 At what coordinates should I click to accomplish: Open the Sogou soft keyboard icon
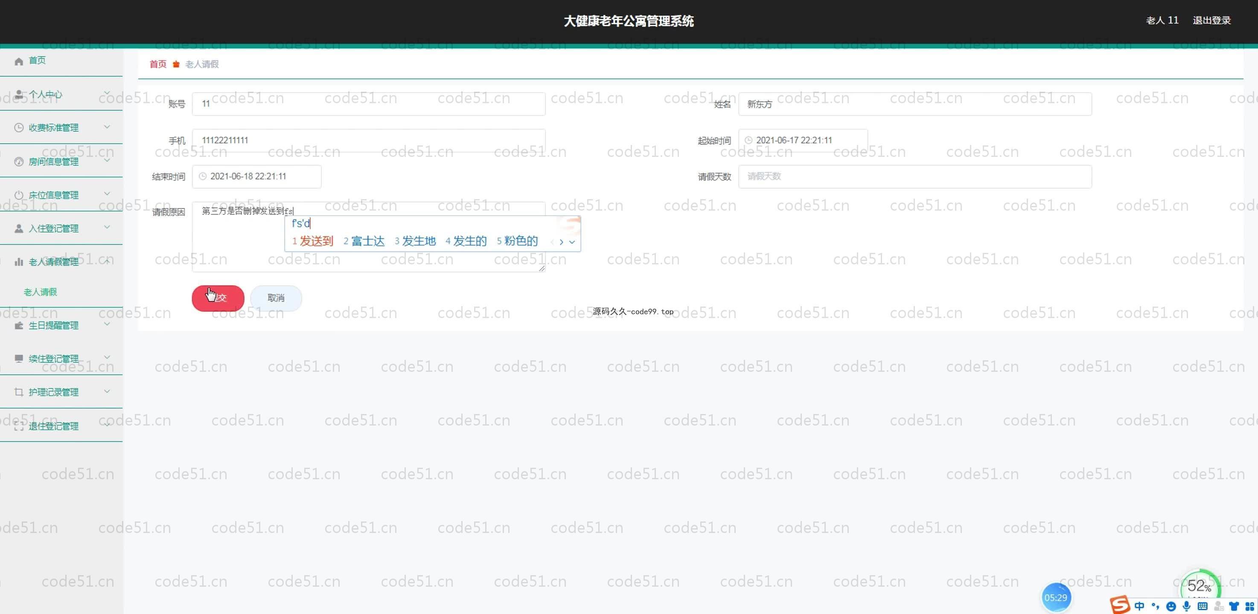[1203, 606]
